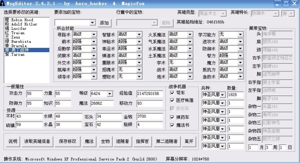Screen dimensions: 300x163
Task: Click the WogEditor title bar app icon
Action: [2, 3]
